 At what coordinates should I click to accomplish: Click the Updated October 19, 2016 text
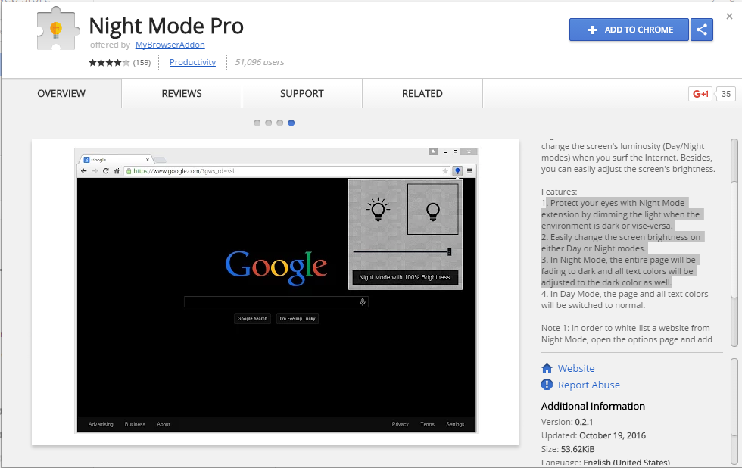(x=594, y=435)
